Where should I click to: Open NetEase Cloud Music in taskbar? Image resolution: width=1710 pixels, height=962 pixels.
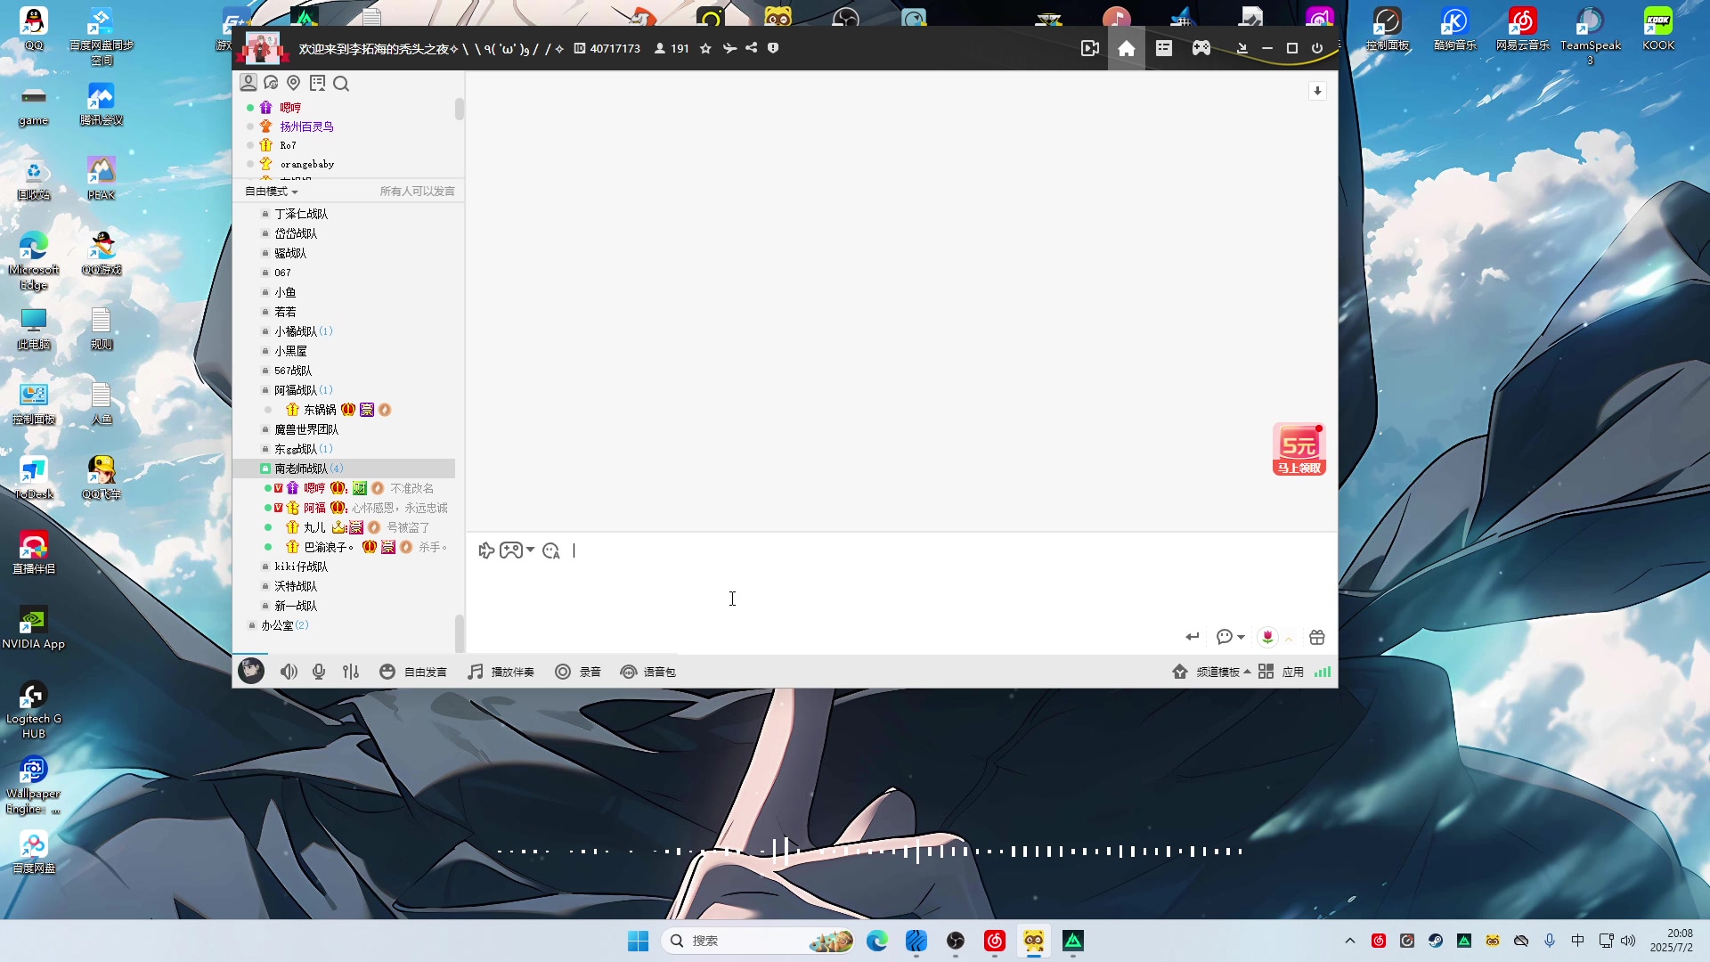point(995,941)
